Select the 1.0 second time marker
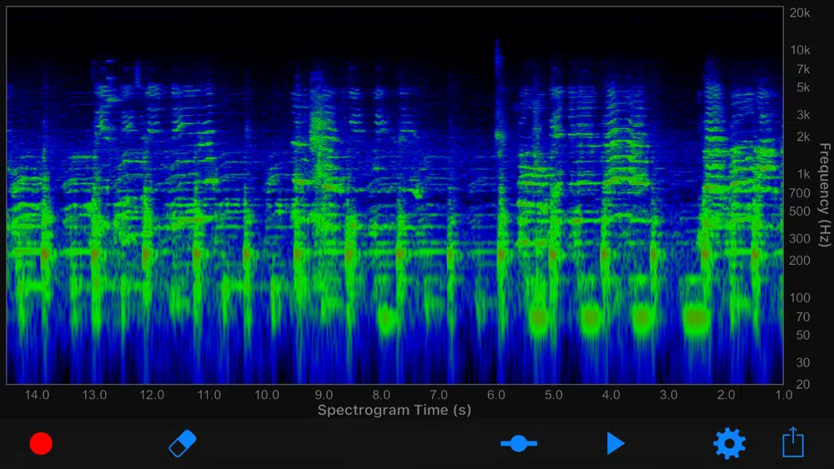 tap(783, 395)
